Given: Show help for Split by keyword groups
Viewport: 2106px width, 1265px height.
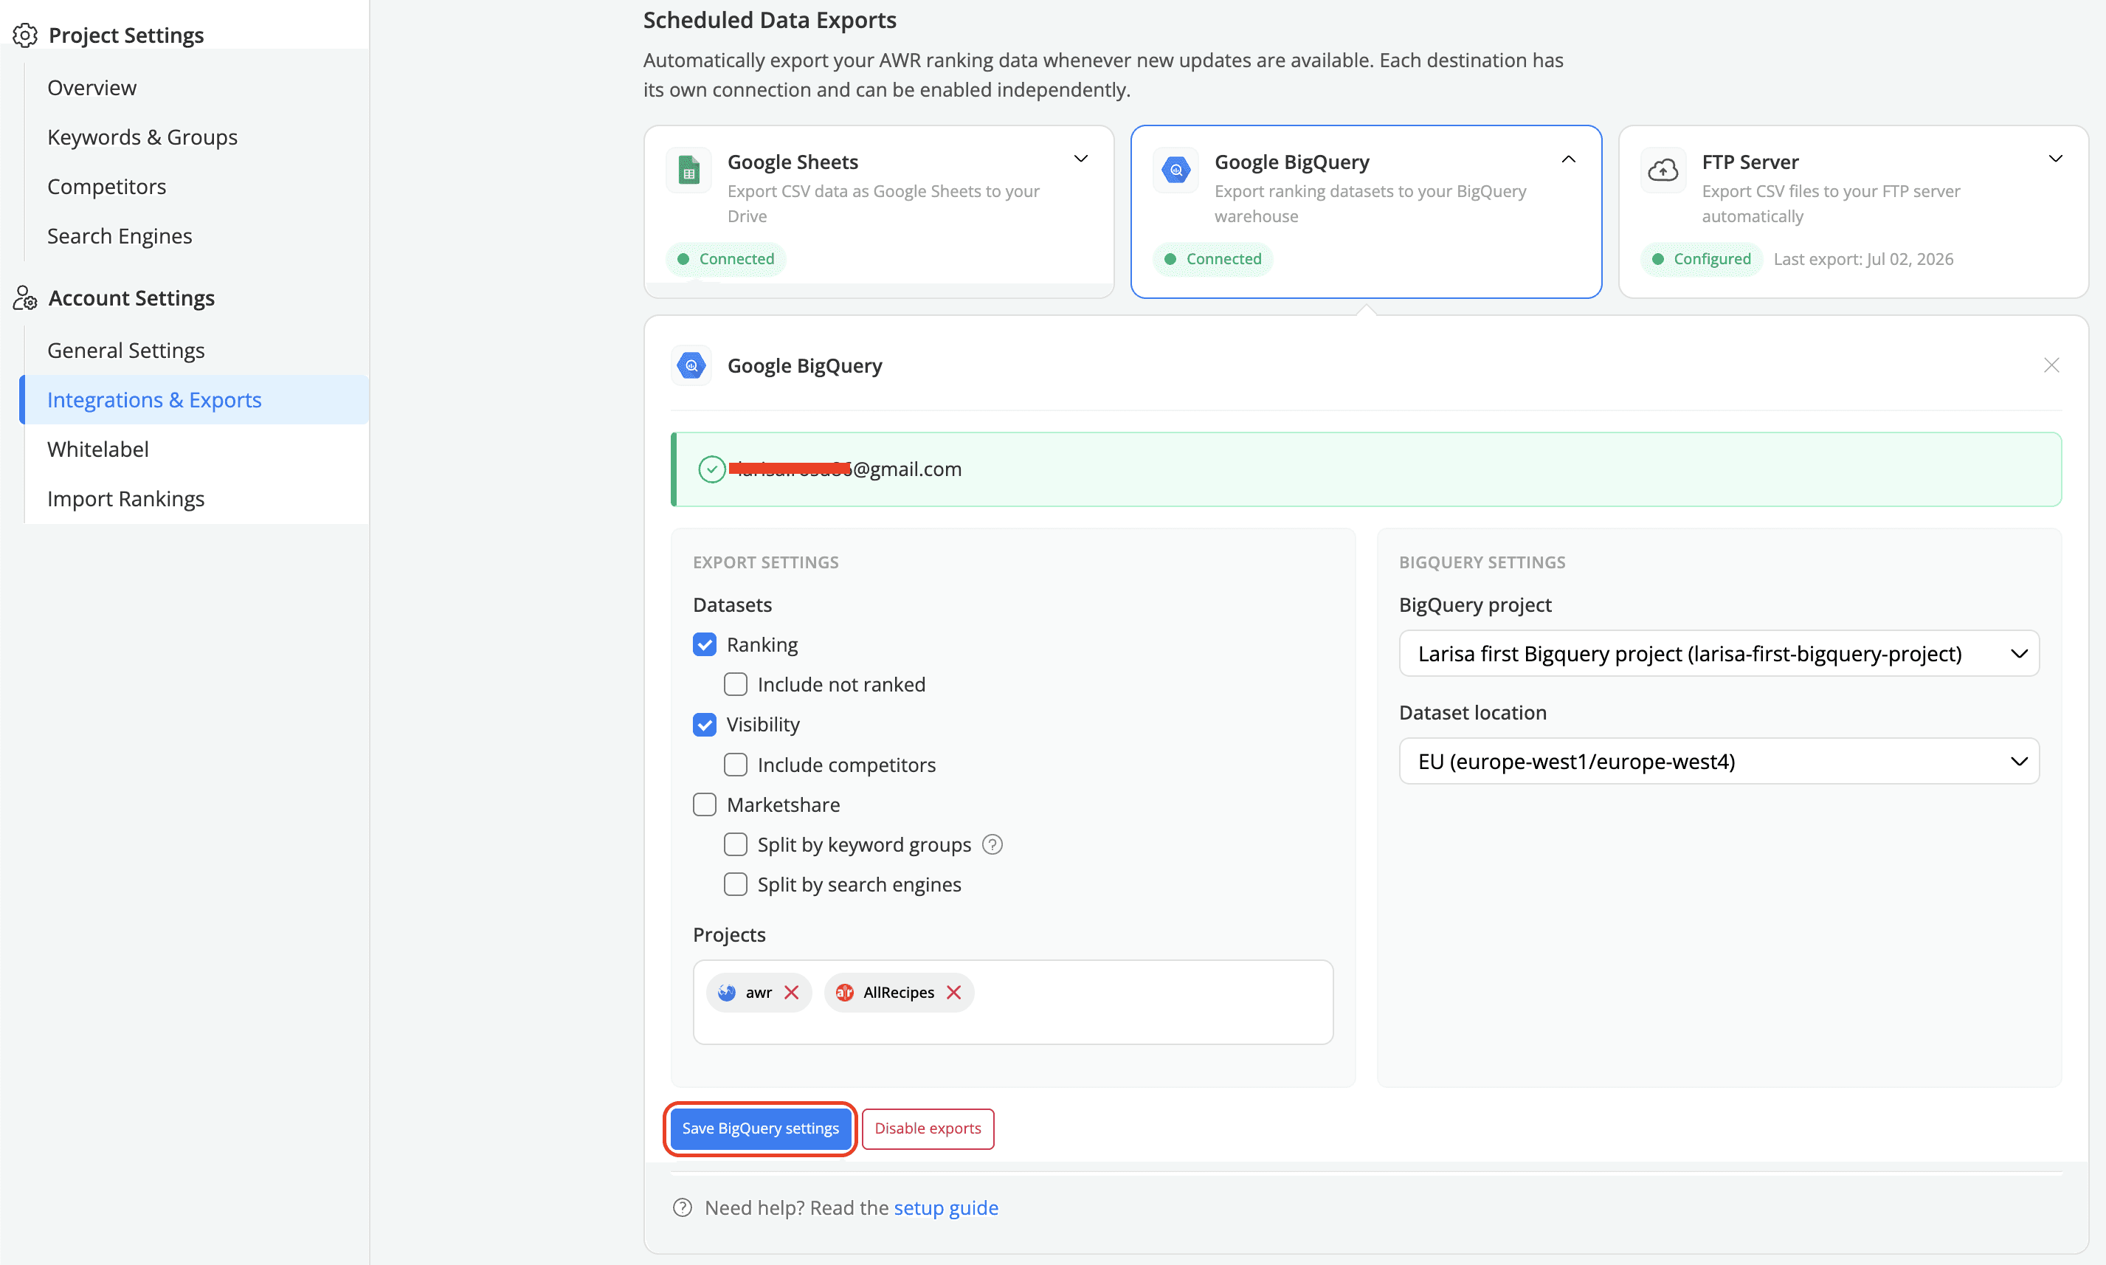Looking at the screenshot, I should pyautogui.click(x=992, y=845).
